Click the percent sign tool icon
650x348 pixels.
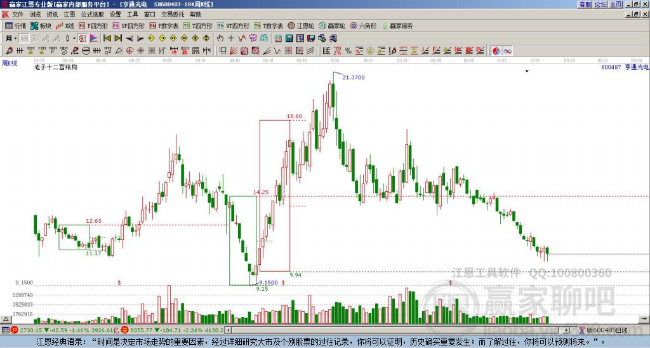348,51
